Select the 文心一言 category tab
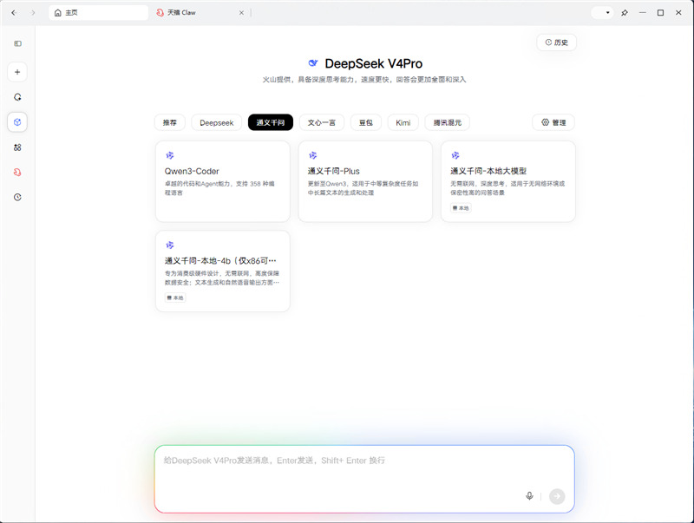 pyautogui.click(x=322, y=122)
